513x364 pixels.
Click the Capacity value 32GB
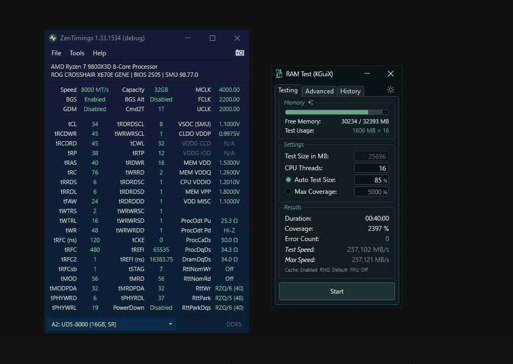[x=161, y=90]
